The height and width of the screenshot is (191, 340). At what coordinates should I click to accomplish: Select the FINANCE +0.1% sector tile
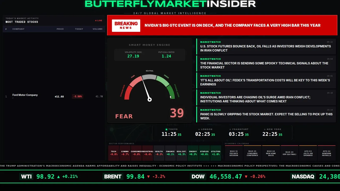[170, 153]
